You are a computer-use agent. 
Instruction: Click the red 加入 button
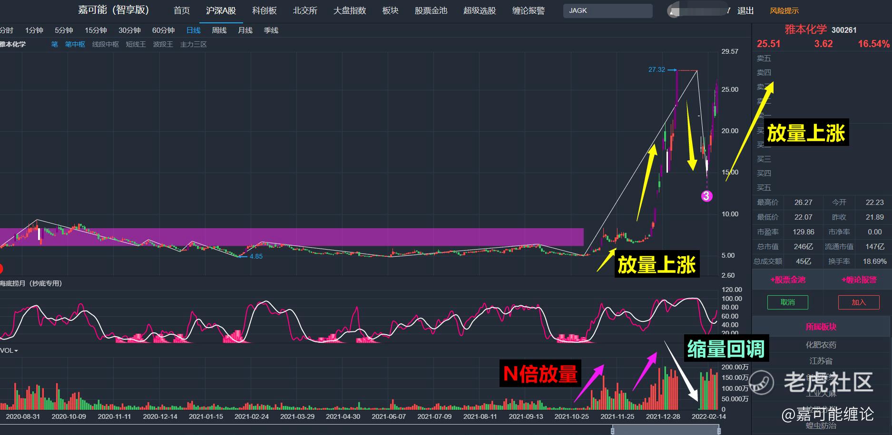pos(859,302)
